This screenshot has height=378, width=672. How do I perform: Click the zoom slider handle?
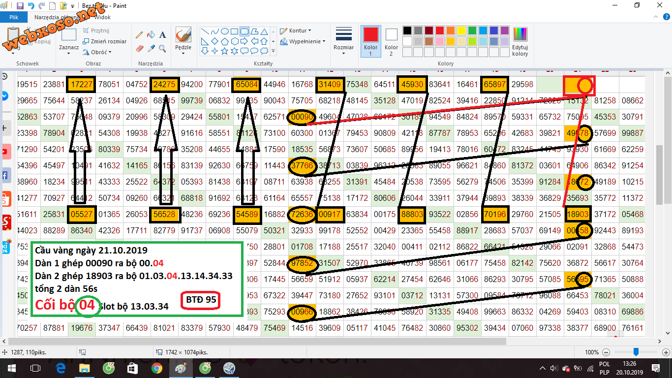(x=636, y=352)
